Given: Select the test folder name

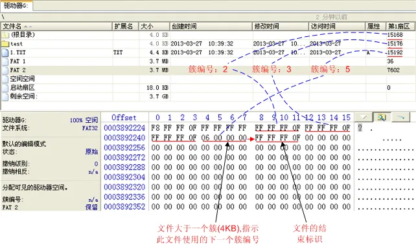Looking at the screenshot, I should (x=16, y=44).
